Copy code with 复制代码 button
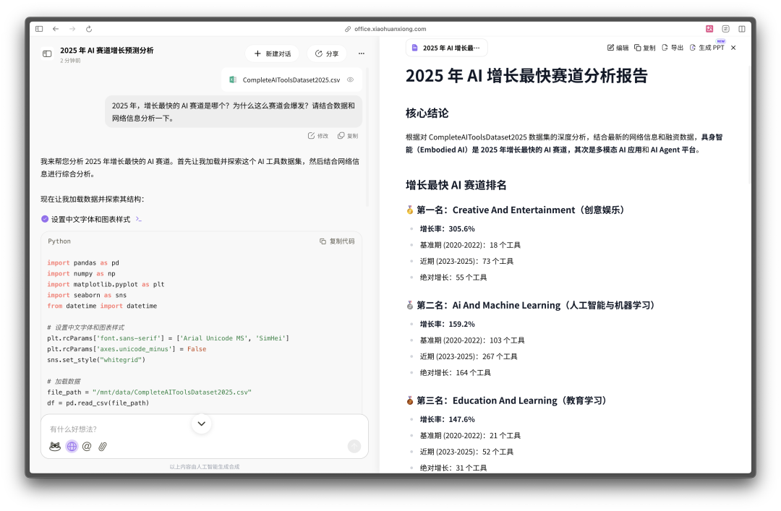This screenshot has height=511, width=781. [337, 241]
